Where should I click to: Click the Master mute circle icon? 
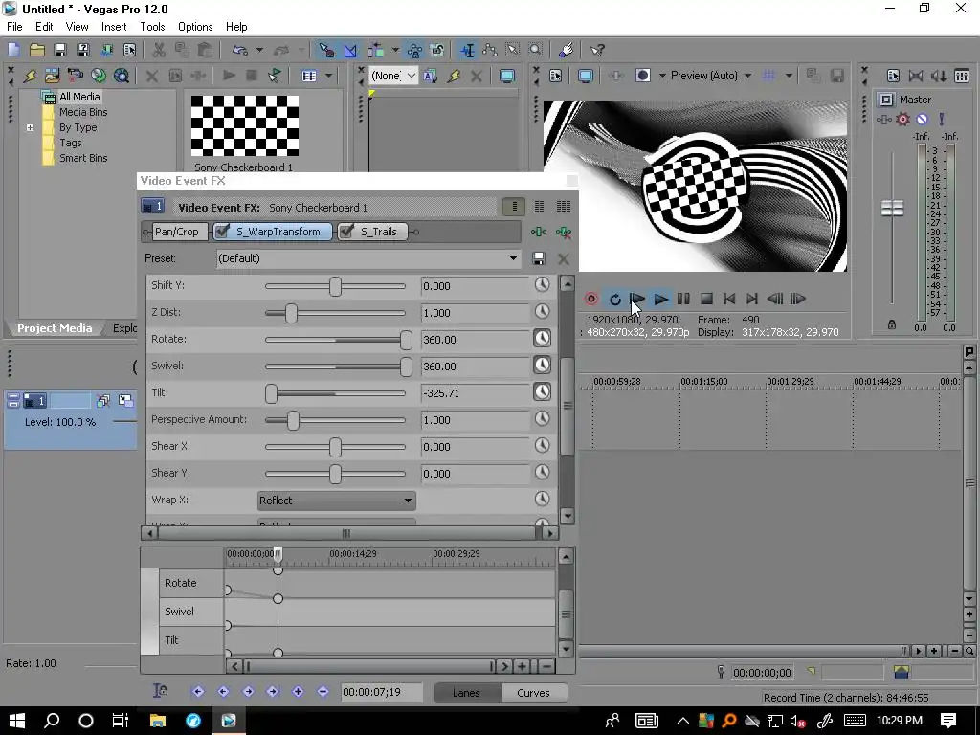pos(922,119)
